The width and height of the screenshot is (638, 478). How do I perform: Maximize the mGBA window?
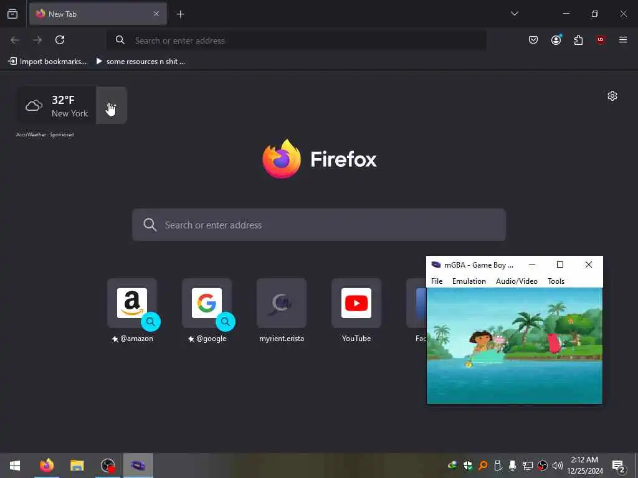(560, 265)
